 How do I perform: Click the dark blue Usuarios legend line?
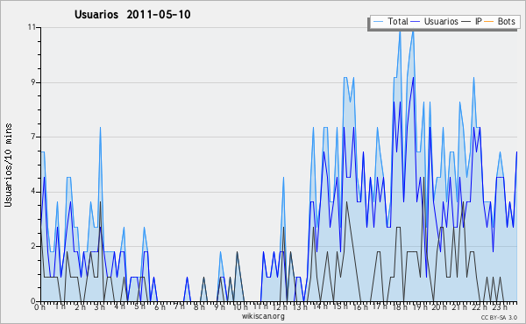pyautogui.click(x=416, y=22)
